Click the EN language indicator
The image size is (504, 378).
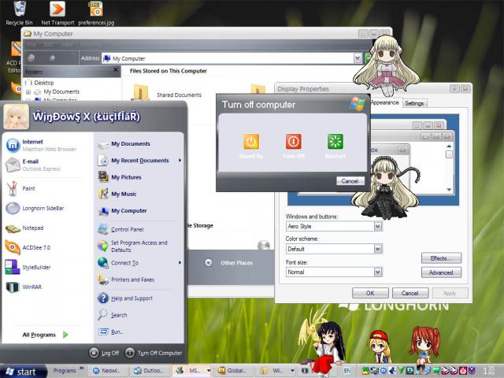[x=347, y=371]
